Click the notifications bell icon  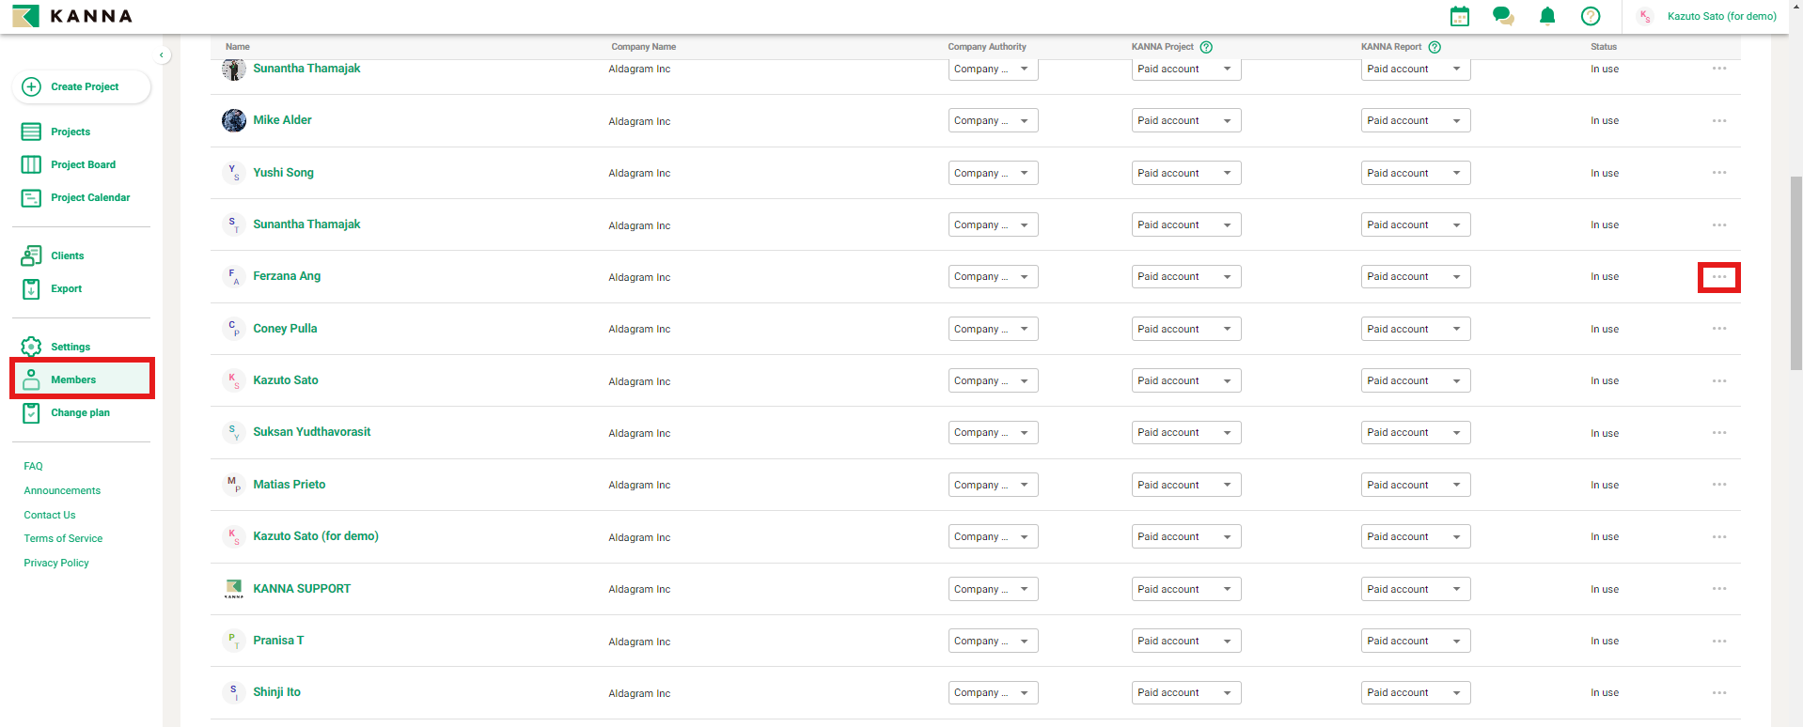coord(1547,16)
